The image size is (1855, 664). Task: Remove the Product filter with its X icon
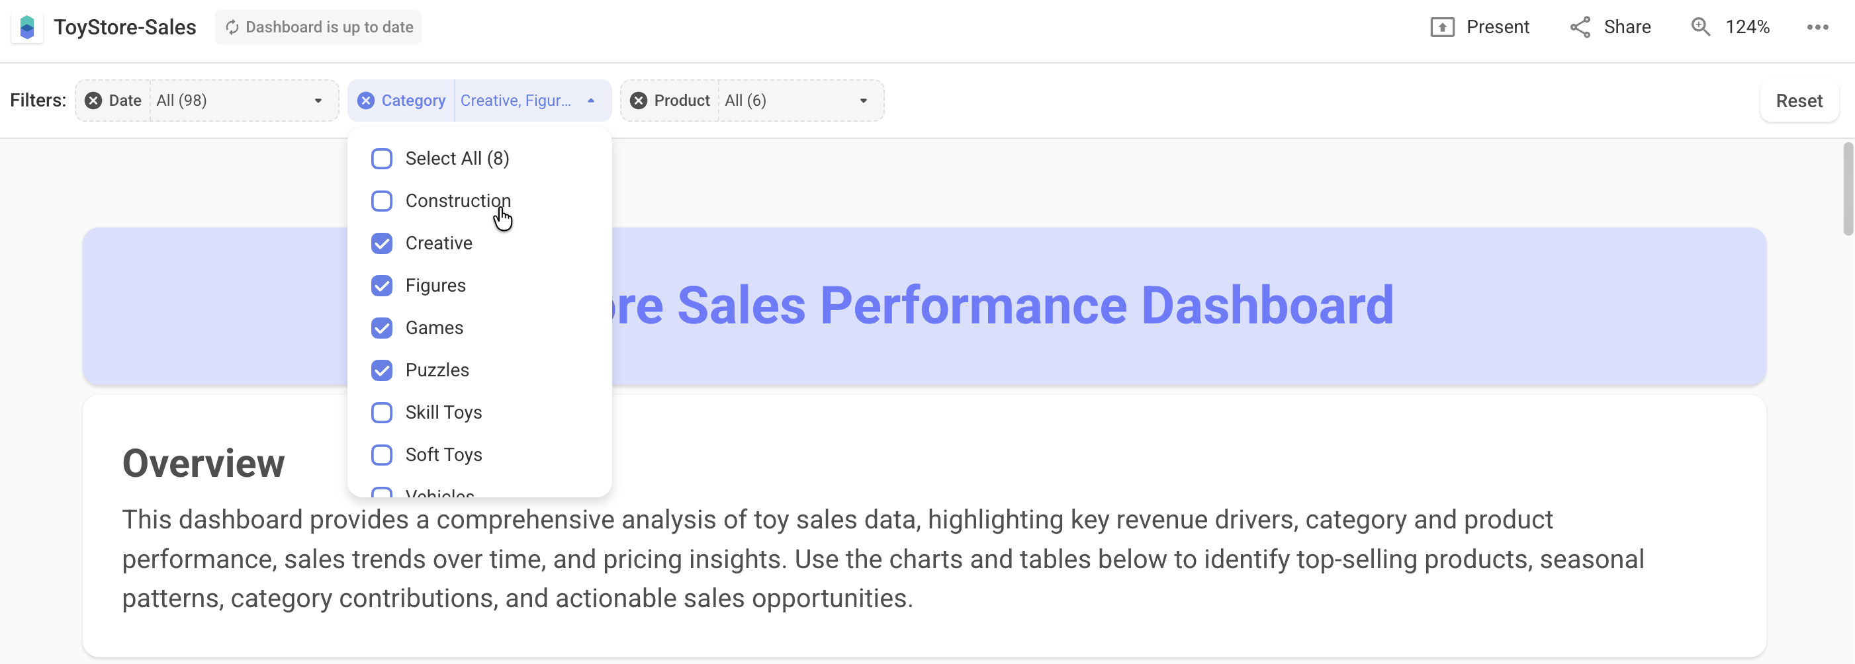click(638, 100)
